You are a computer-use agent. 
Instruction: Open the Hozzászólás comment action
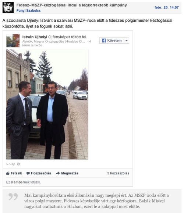point(41,173)
